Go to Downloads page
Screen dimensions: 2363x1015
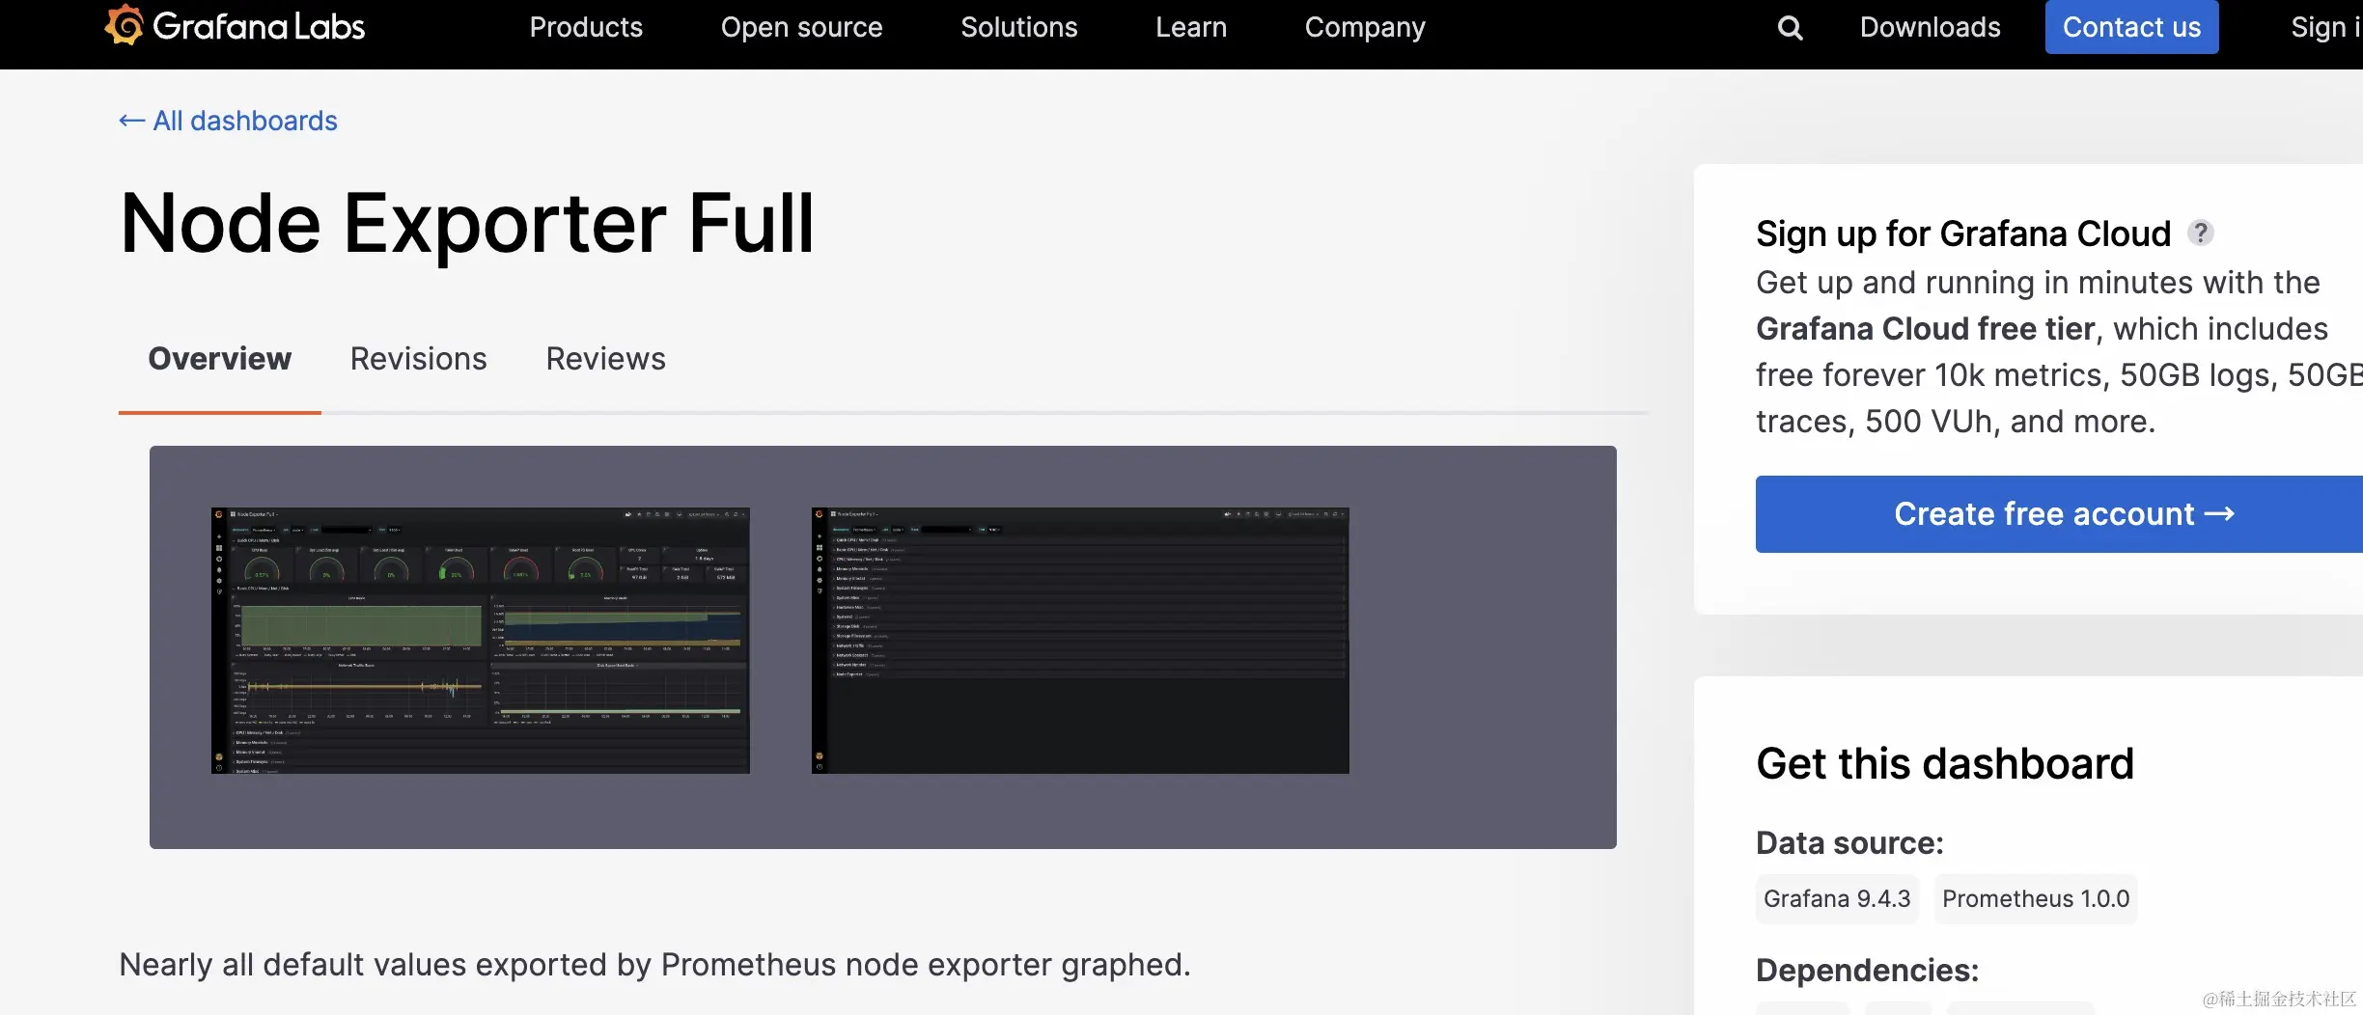[1930, 27]
